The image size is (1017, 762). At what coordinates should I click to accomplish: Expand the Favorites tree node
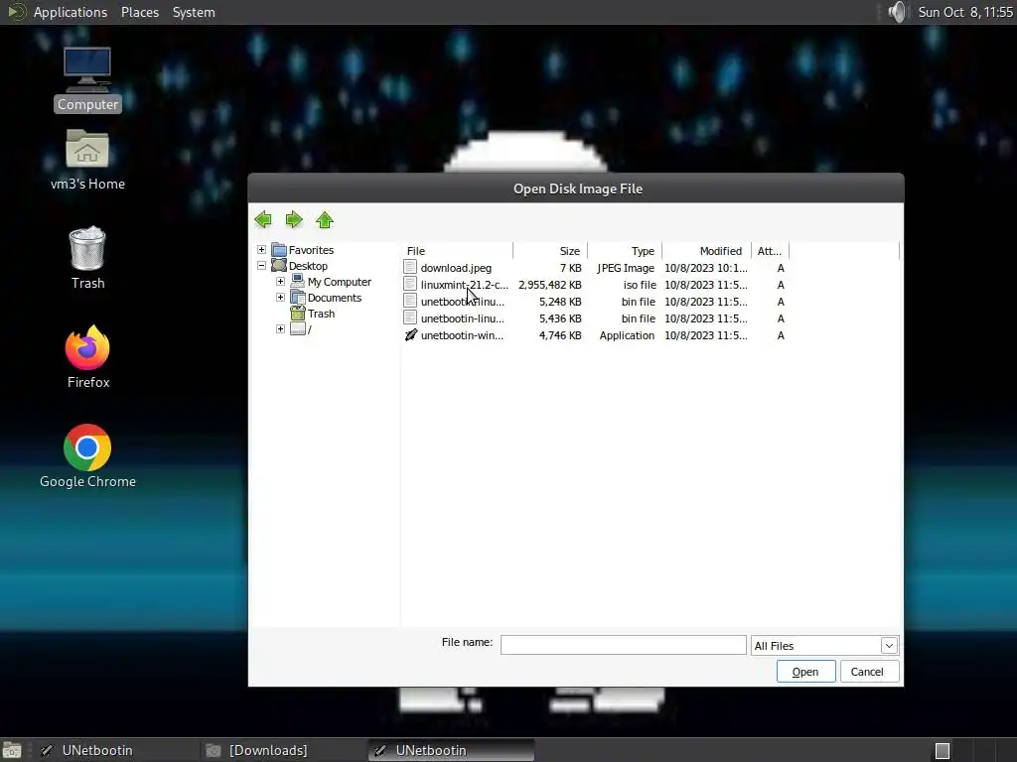(261, 249)
